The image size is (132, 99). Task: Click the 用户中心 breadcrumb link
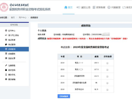click(x=22, y=18)
